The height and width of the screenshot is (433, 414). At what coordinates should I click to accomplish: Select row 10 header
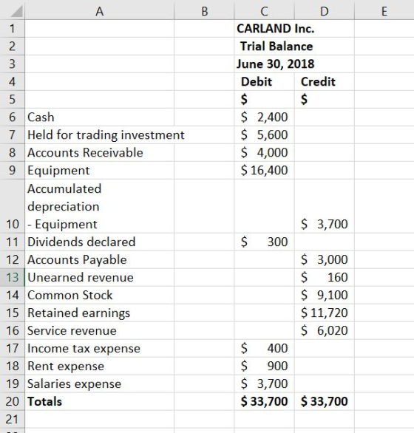click(x=12, y=206)
